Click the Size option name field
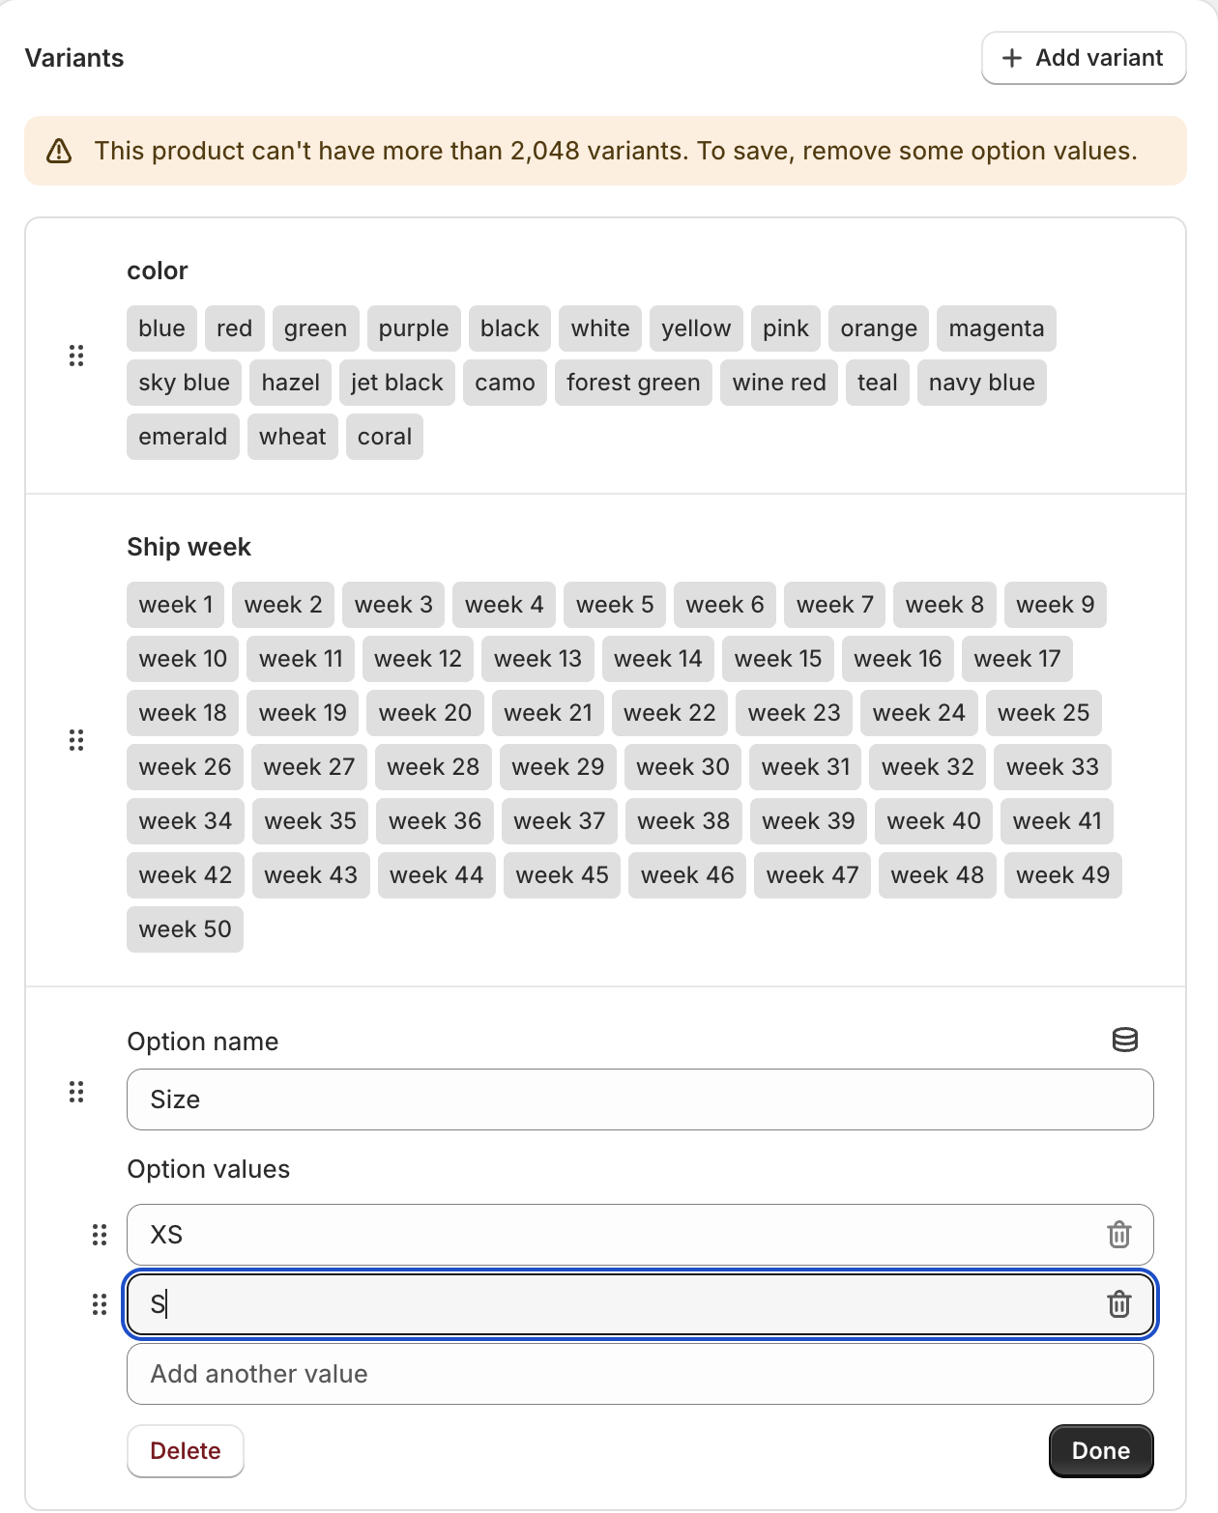The width and height of the screenshot is (1218, 1513). point(639,1099)
